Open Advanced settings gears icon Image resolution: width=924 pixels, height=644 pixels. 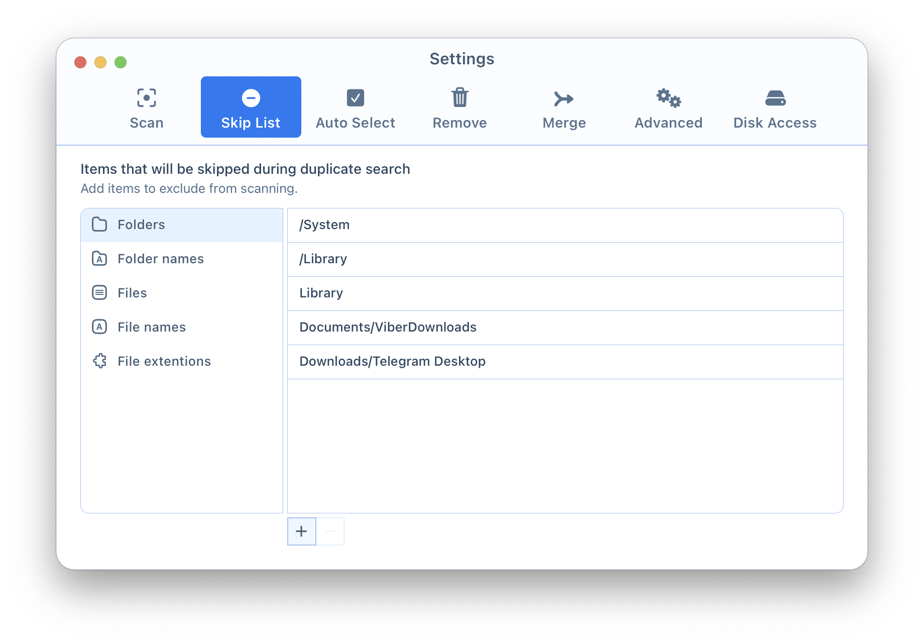(668, 97)
